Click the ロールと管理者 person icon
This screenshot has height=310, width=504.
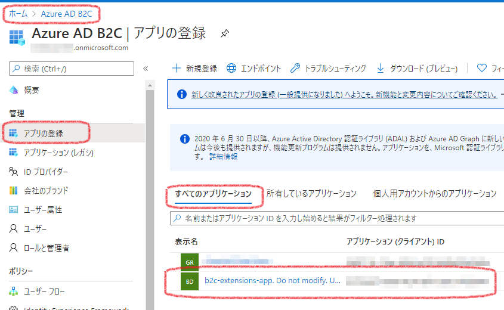click(14, 248)
